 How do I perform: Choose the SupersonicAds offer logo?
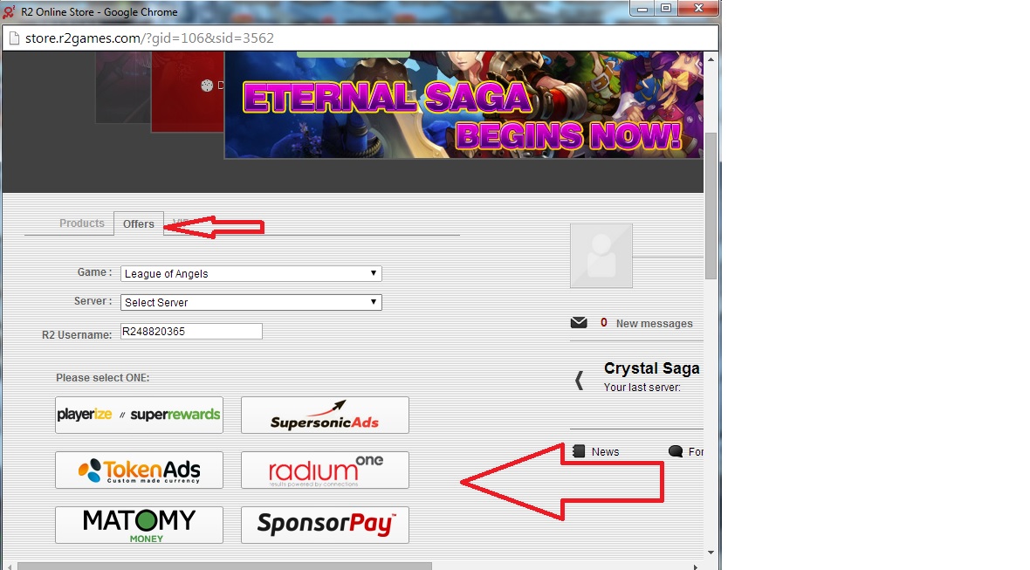coord(326,415)
